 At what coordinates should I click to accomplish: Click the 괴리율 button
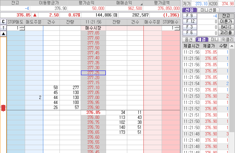226,33
